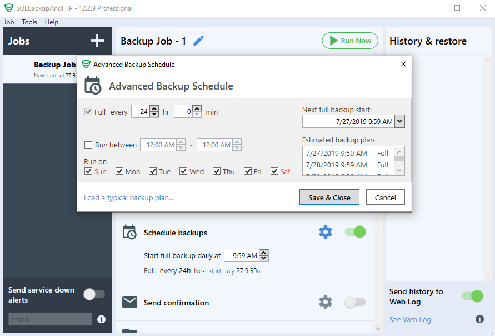
Task: Enable Send service down alerts switch
Action: tap(94, 294)
